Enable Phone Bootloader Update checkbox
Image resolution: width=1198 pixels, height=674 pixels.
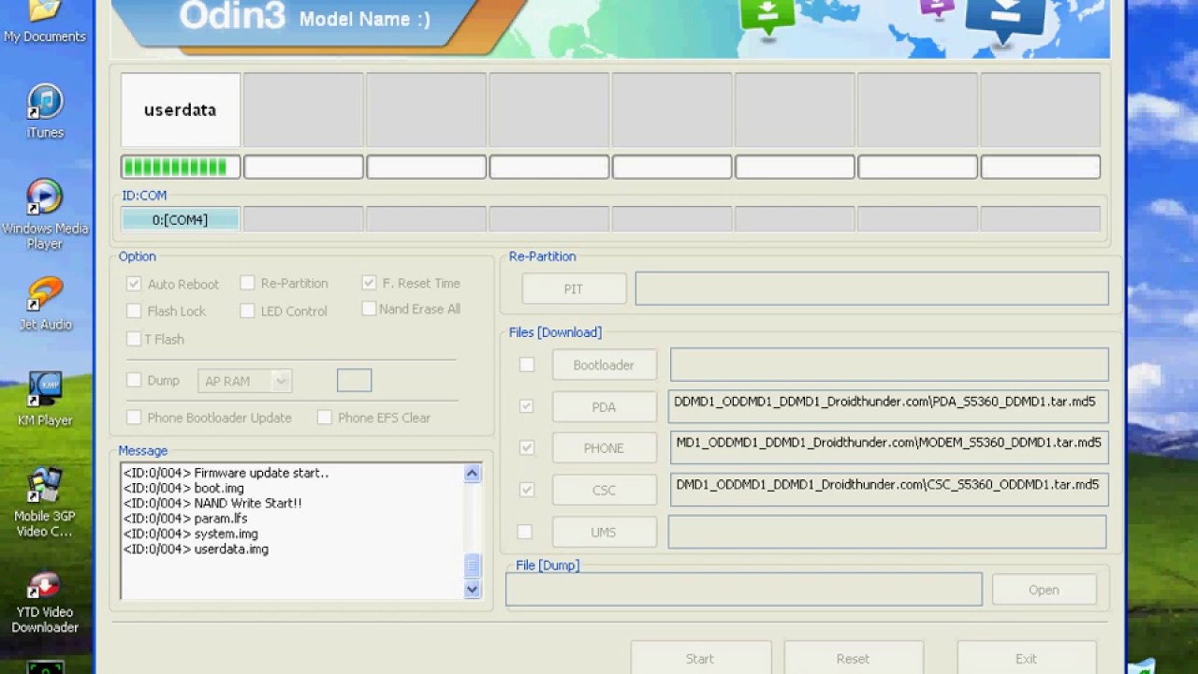[x=134, y=418]
